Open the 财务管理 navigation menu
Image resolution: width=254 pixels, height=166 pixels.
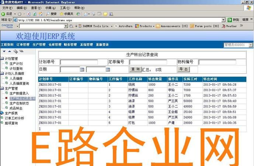70,45
